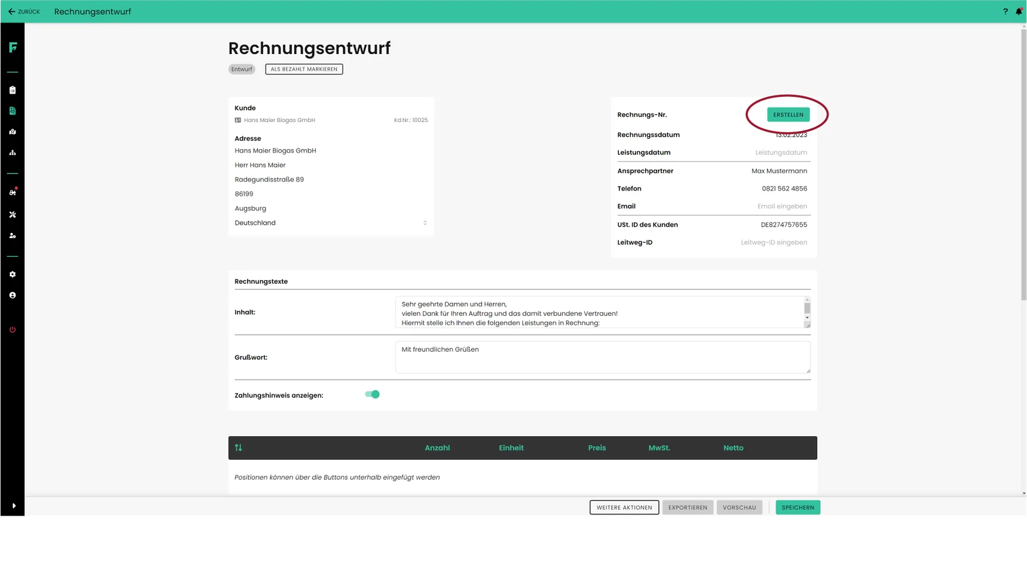This screenshot has height=578, width=1027.
Task: Open the crossed tools icon in sidebar
Action: tap(12, 215)
